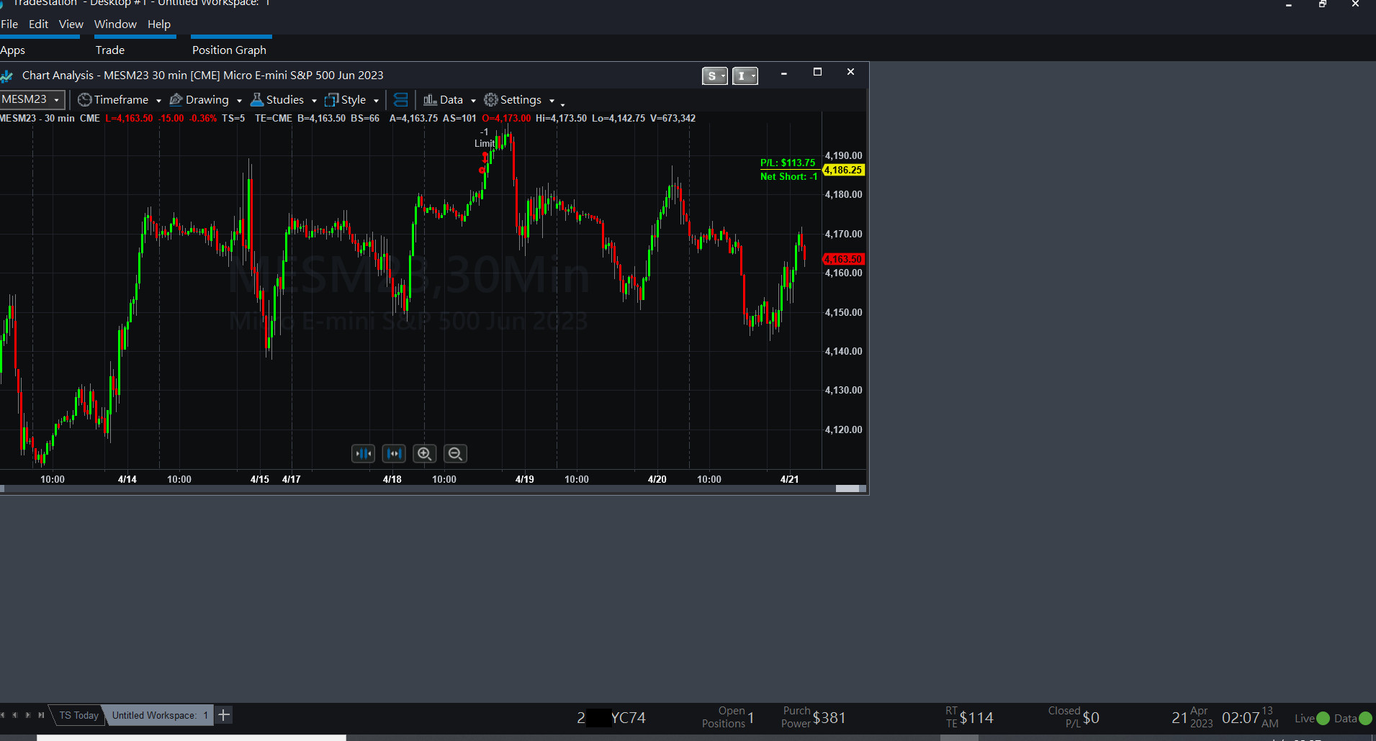Click the green Data status indicator
1376x741 pixels.
click(1365, 718)
